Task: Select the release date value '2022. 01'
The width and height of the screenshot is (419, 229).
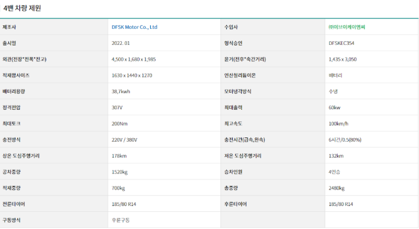Action: 121,43
